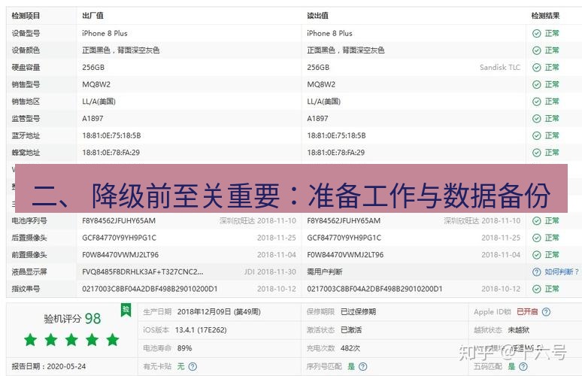Open help icon next to Apple ID锁 已开启
This screenshot has width=582, height=376.
[546, 312]
